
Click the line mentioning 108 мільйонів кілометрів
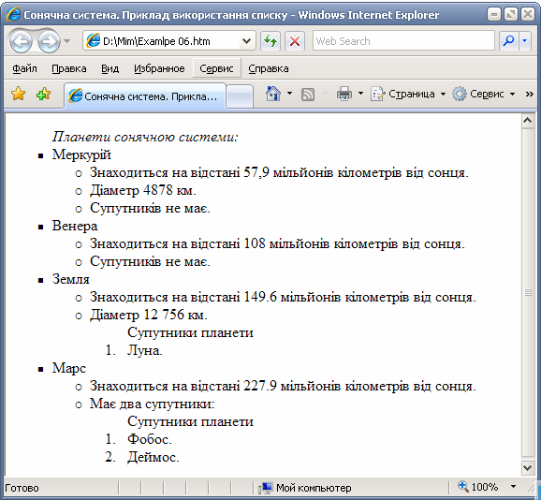pos(277,244)
